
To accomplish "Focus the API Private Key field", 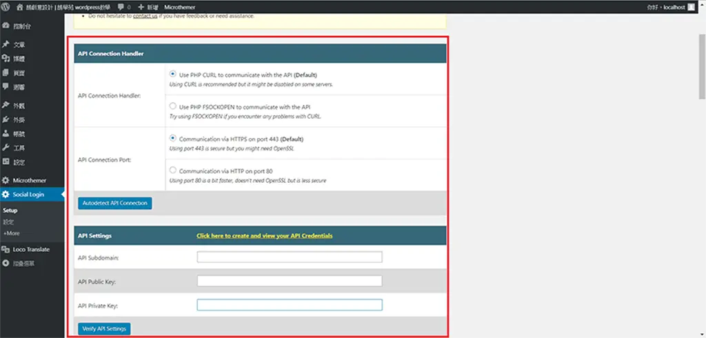I will (290, 305).
